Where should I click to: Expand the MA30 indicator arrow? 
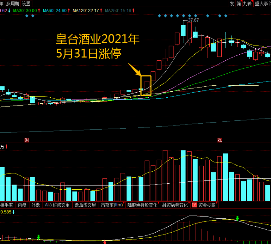click(x=39, y=11)
